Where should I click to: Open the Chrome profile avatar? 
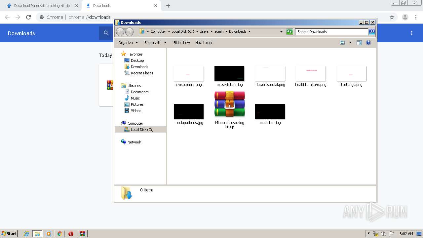coord(405,17)
